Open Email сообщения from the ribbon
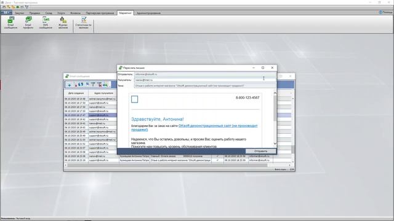This screenshot has width=394, height=221. coord(10,23)
